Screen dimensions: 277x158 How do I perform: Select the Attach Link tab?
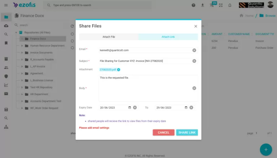click(168, 37)
